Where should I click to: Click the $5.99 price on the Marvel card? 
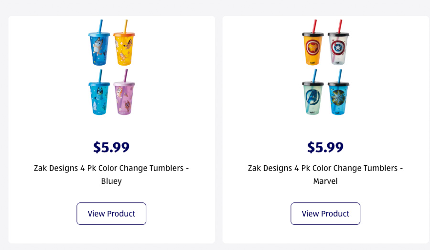325,147
